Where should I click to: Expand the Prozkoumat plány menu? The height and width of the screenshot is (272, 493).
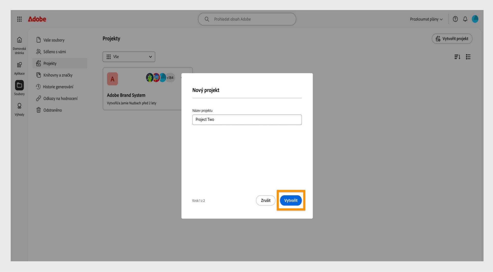[x=426, y=19]
